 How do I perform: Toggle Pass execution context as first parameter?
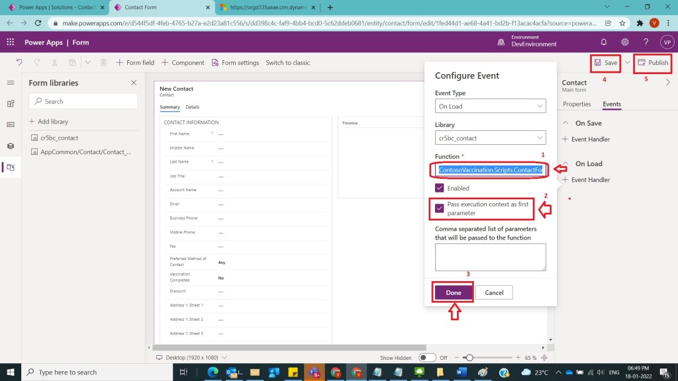pyautogui.click(x=440, y=208)
